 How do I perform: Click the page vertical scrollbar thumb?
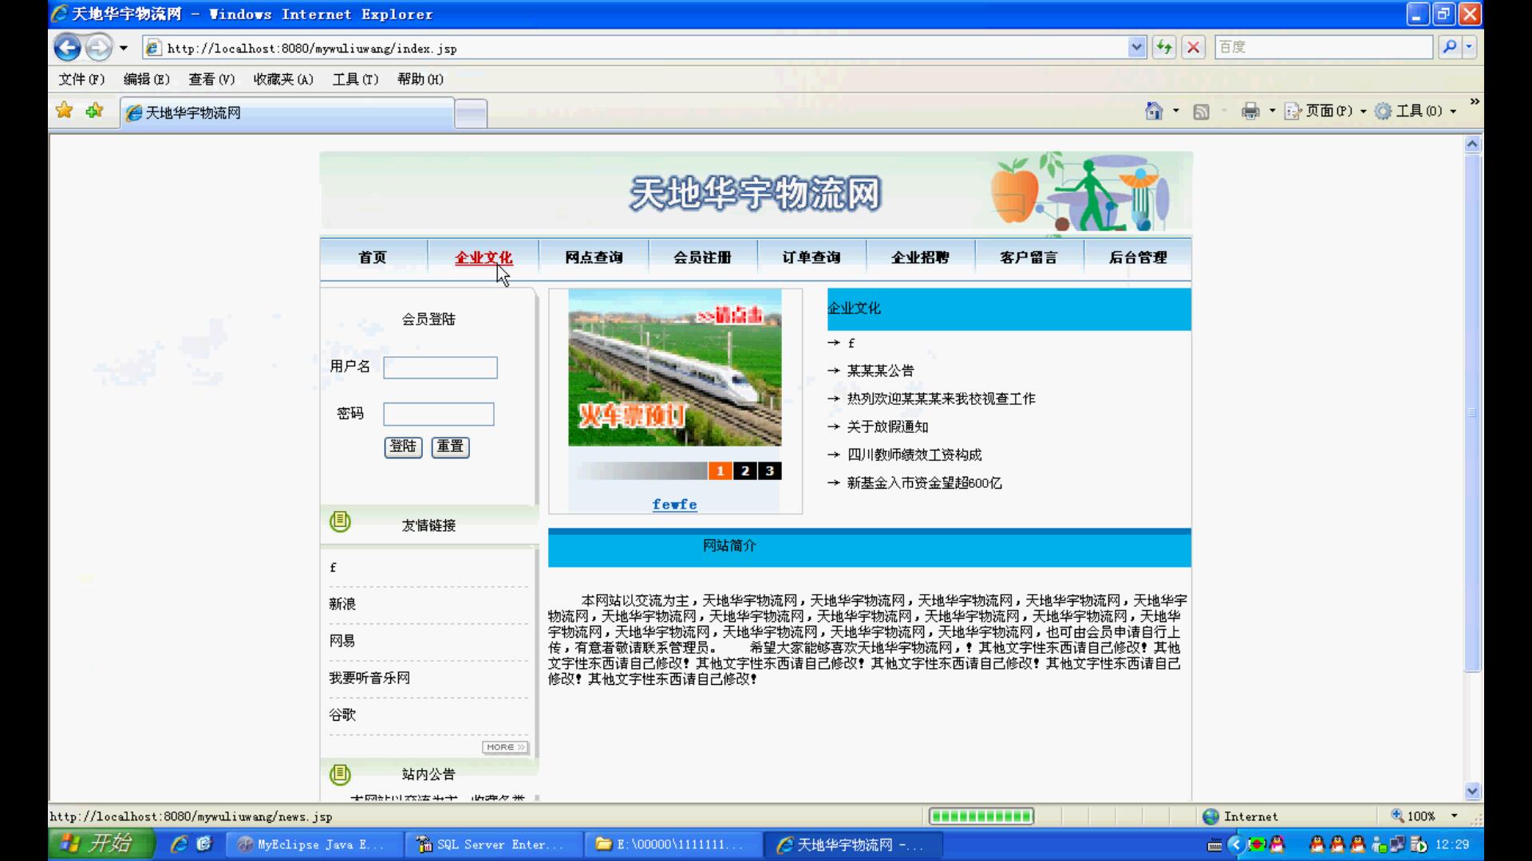tap(1472, 413)
